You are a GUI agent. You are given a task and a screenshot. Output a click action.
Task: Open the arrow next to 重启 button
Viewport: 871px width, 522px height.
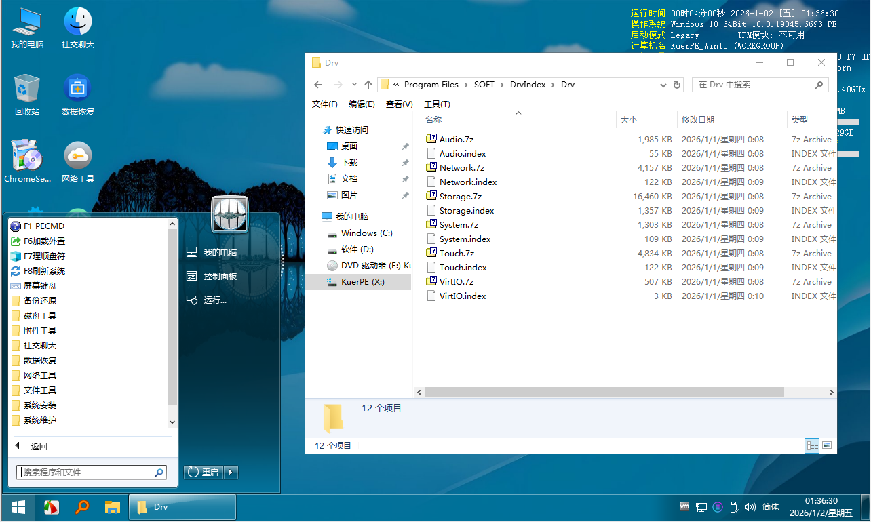pos(231,472)
